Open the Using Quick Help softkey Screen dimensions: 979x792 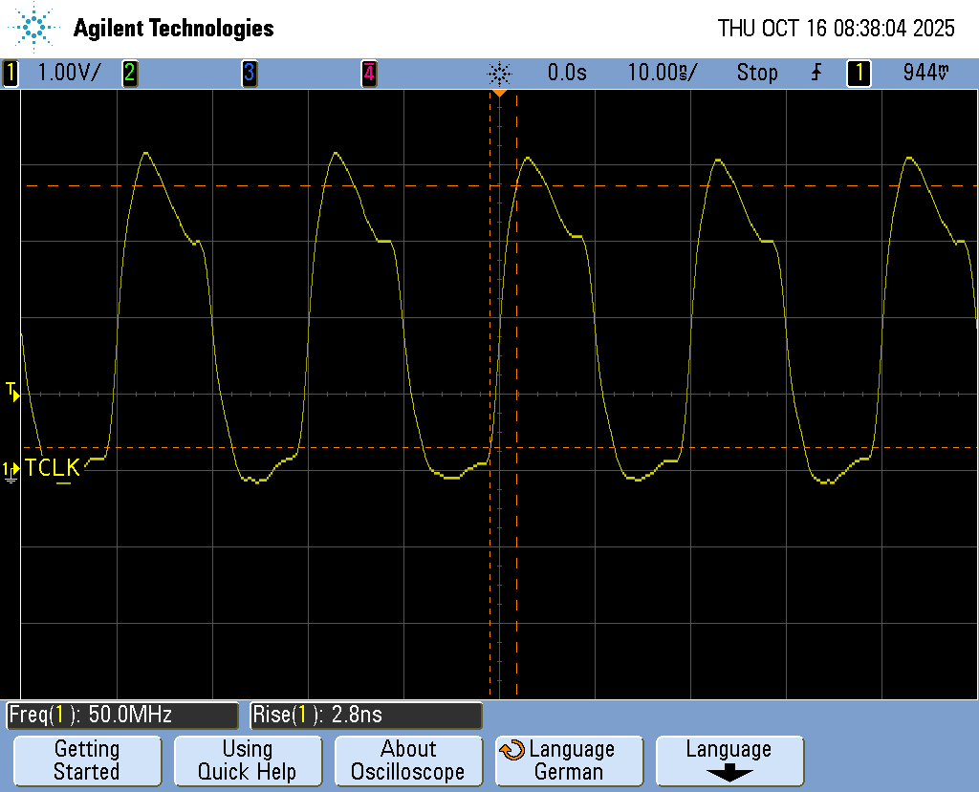point(247,760)
